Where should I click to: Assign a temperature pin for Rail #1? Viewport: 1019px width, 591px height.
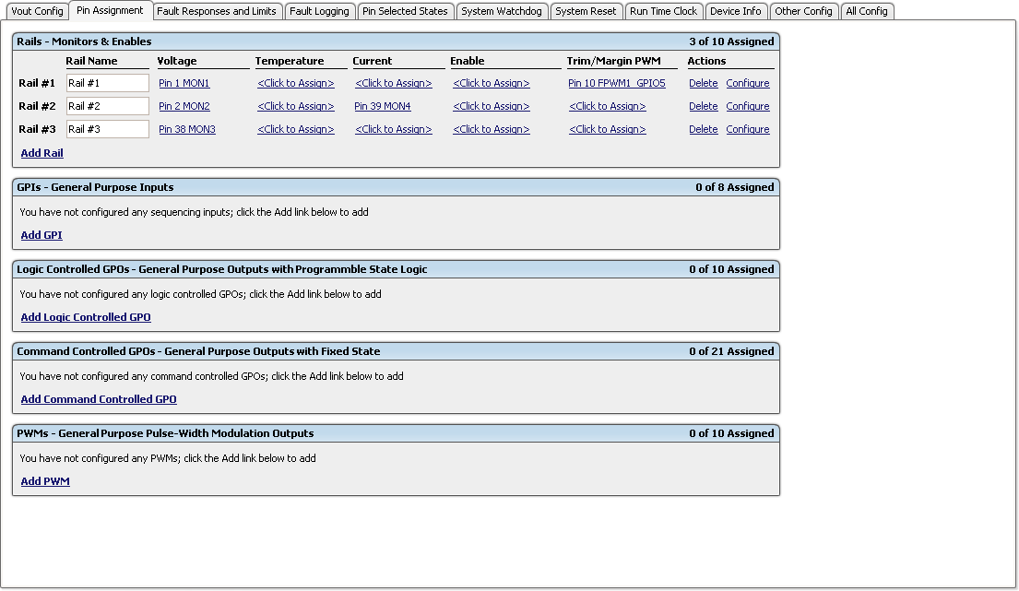[295, 83]
